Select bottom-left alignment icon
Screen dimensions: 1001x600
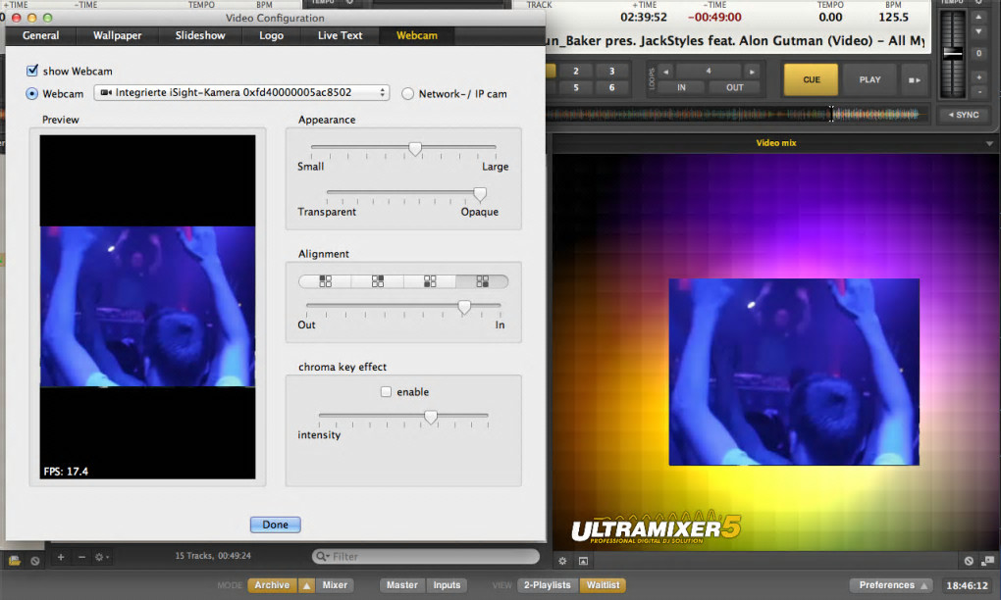coord(430,281)
